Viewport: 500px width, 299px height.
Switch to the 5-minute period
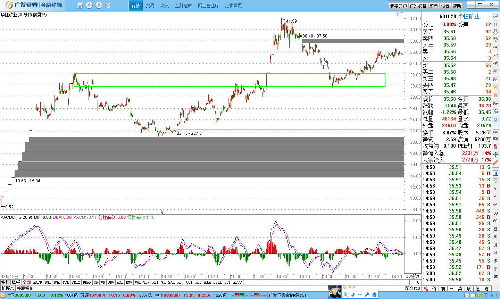click(x=495, y=197)
